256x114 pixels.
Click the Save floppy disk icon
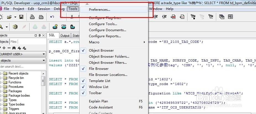point(21,17)
